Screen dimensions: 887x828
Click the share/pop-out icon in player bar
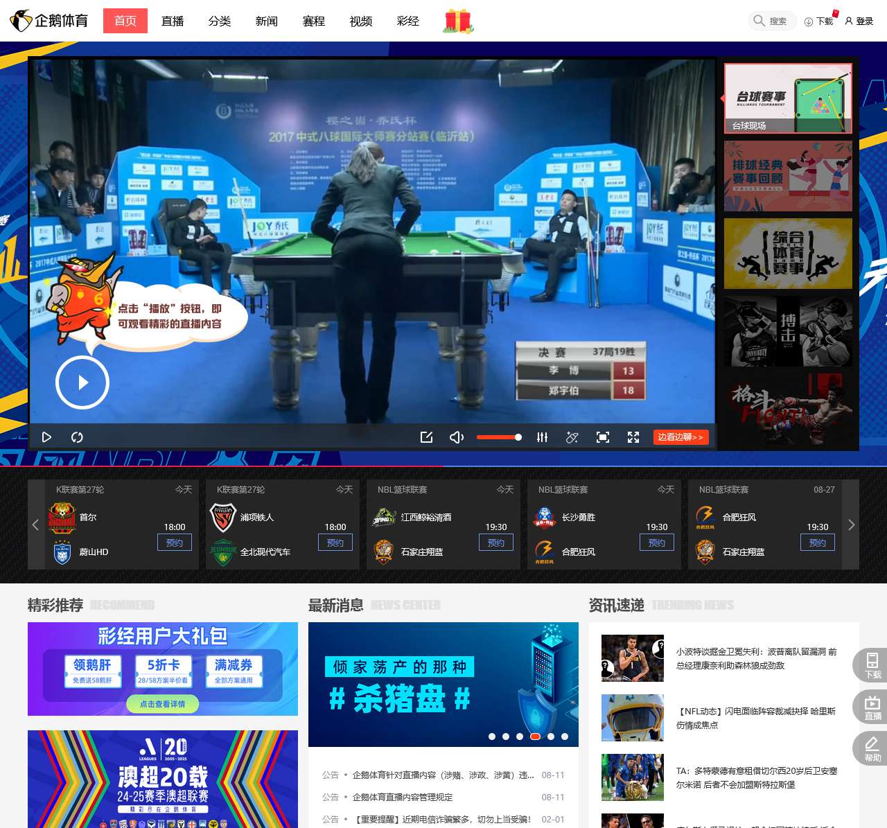pyautogui.click(x=426, y=437)
